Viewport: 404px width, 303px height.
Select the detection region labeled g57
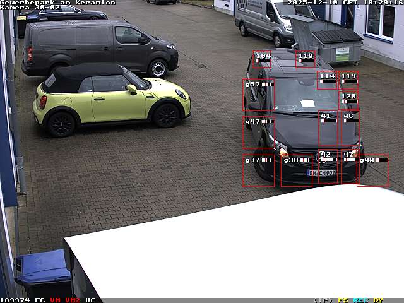(258, 95)
